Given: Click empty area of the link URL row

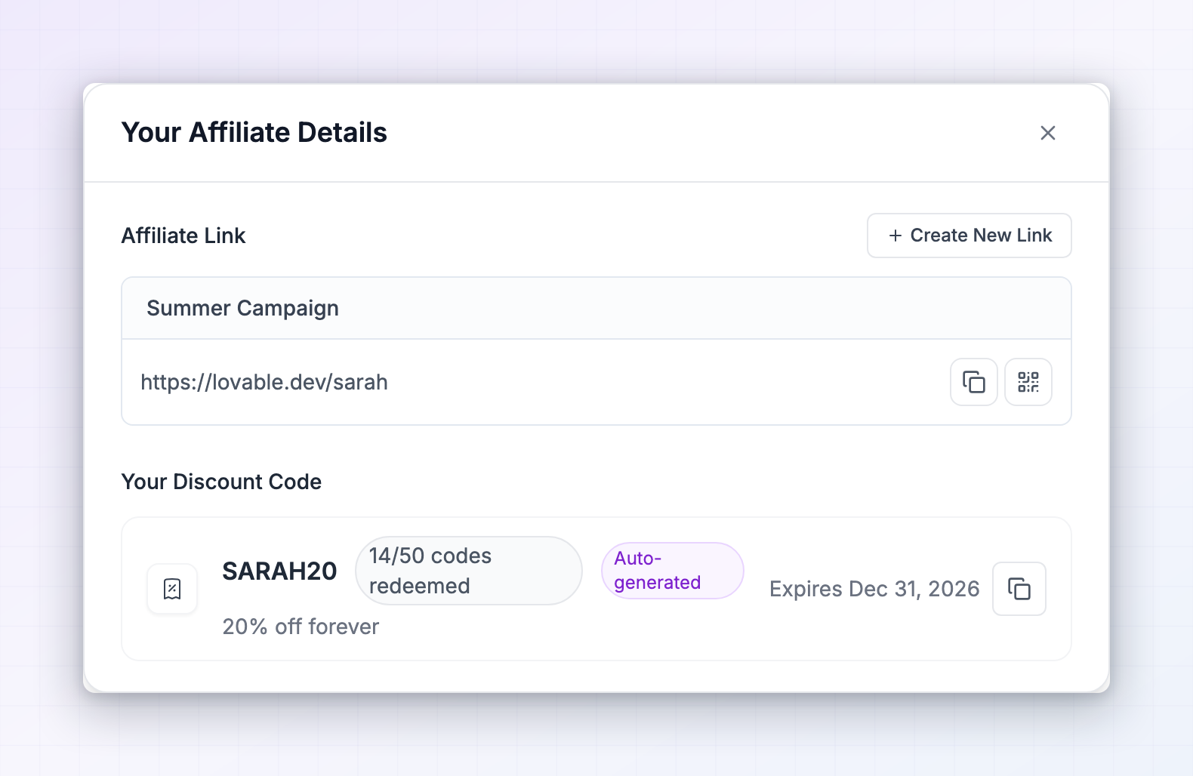Looking at the screenshot, I should (664, 382).
